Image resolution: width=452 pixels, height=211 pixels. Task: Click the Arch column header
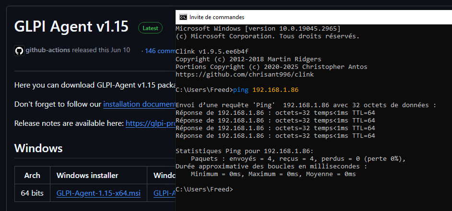32,176
